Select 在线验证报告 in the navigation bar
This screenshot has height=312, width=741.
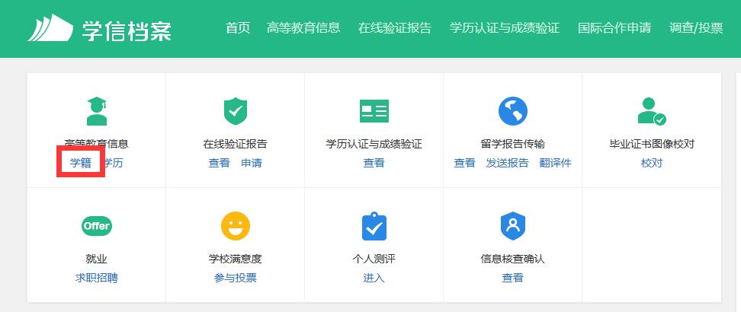click(394, 28)
